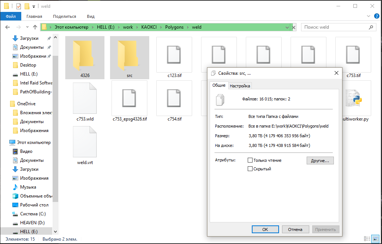The width and height of the screenshot is (382, 244).
Task: Open Система (C:) drive in navigation pane
Action: [x=33, y=214]
